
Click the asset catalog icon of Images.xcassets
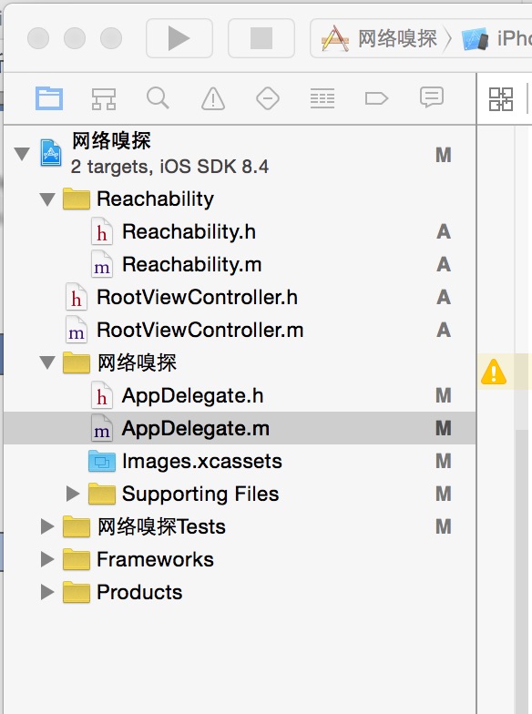point(102,461)
